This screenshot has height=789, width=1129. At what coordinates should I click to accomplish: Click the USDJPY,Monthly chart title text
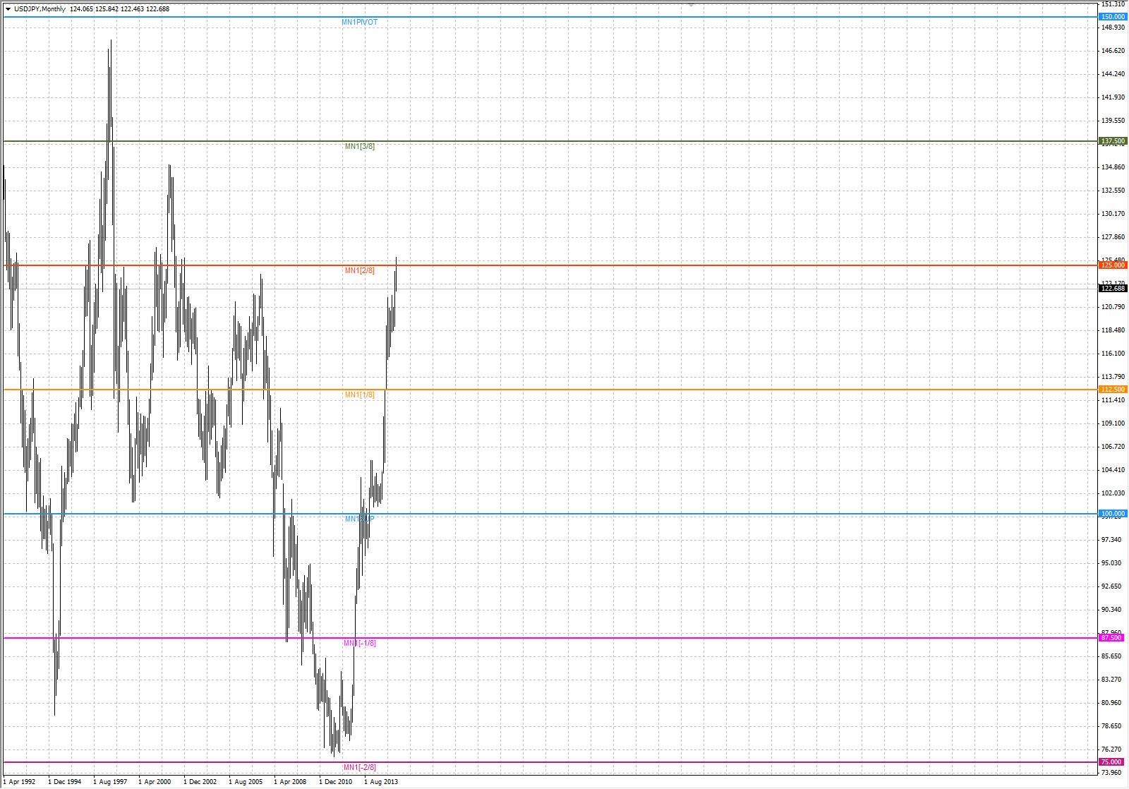[x=40, y=9]
